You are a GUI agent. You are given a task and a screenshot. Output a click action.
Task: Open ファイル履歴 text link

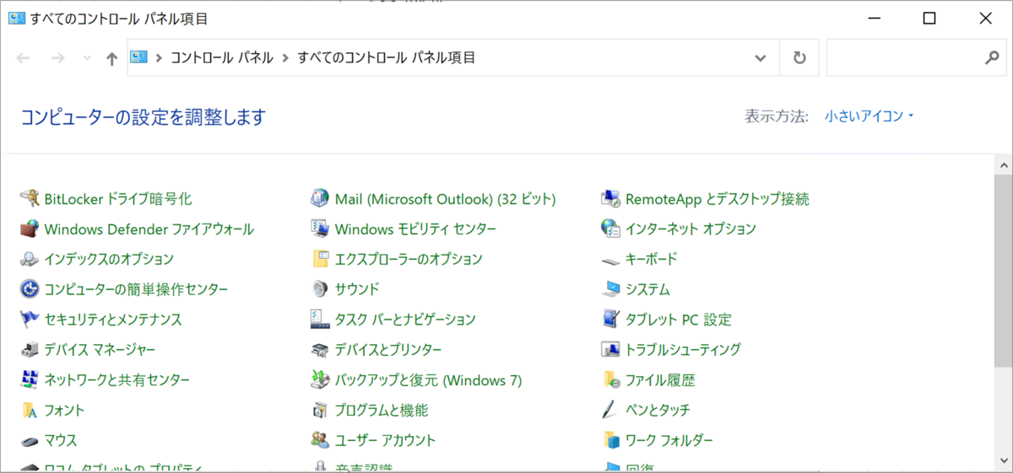click(660, 379)
